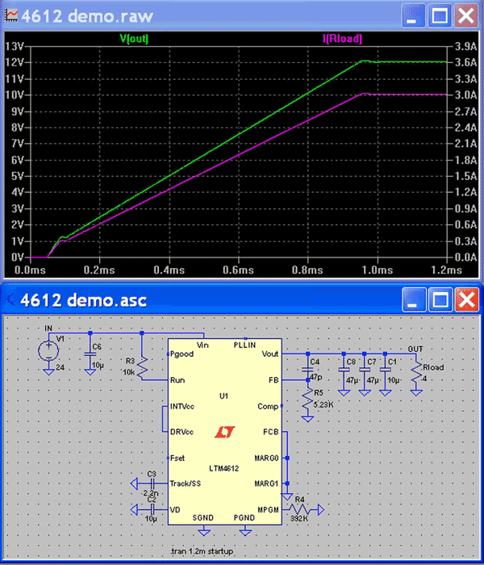Click the 1.0ms time axis label

(x=377, y=270)
